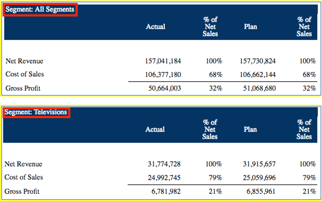This screenshot has height=201, width=322.
Task: Click the 25,059,696 Televisions plan cost value
Action: [259, 178]
